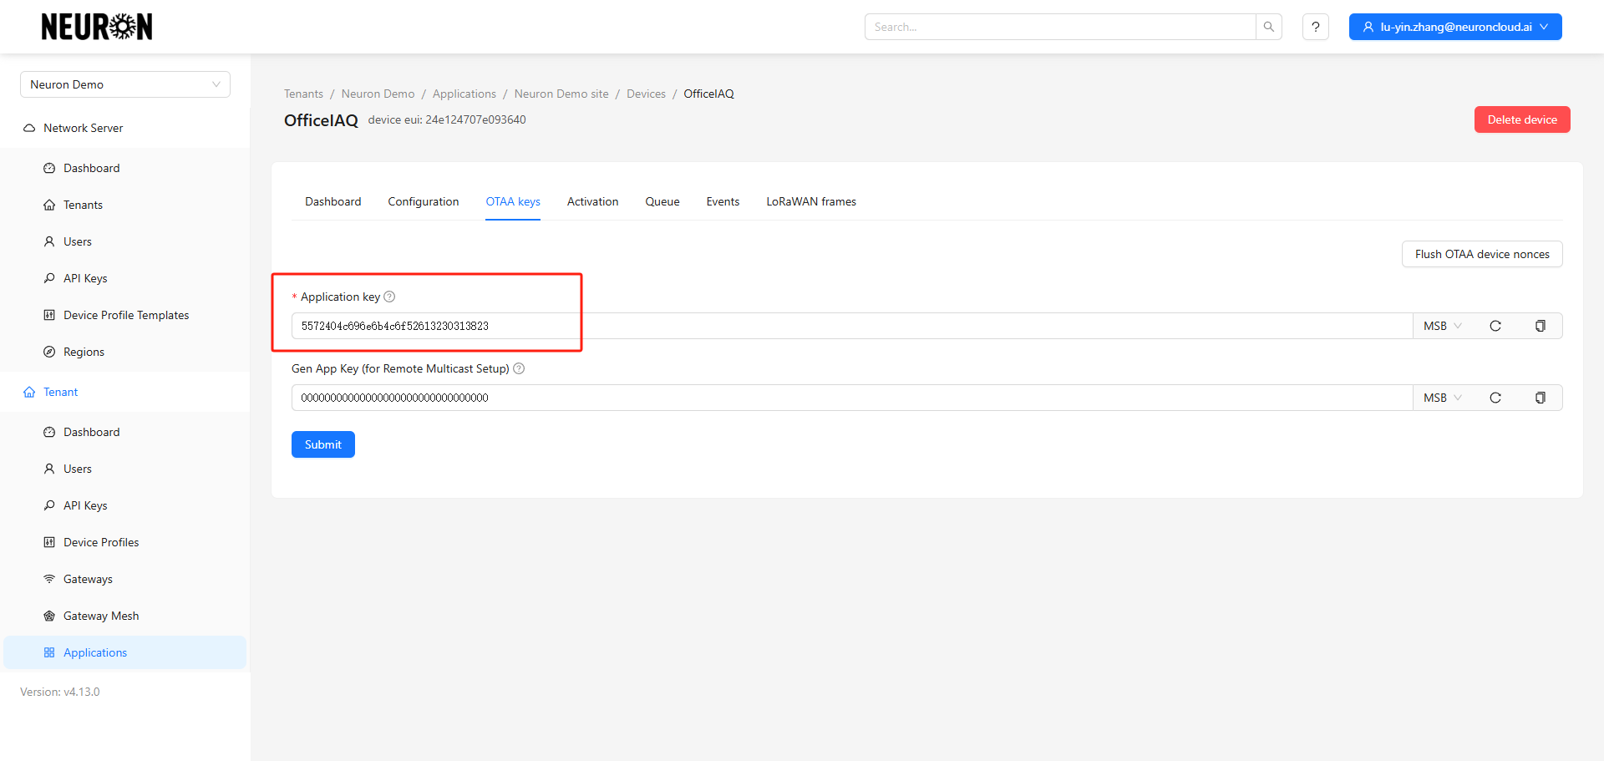The image size is (1604, 761).
Task: Open Network Server Dashboard menu item
Action: pyautogui.click(x=125, y=168)
